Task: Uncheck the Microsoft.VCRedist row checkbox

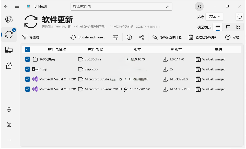Action: coord(28,89)
